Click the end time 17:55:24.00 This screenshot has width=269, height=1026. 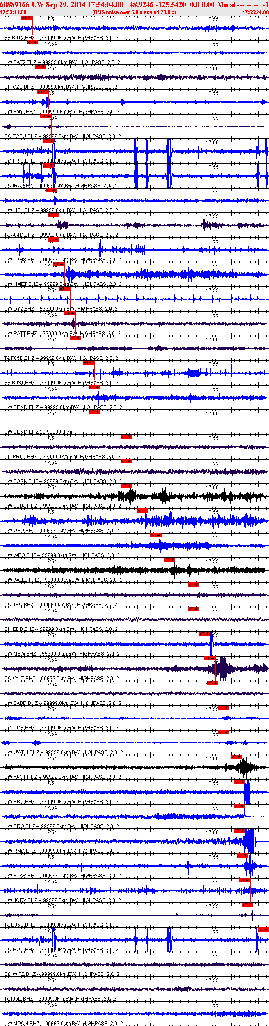point(255,12)
